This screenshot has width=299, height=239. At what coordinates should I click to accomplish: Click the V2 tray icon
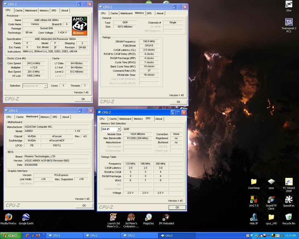click(277, 235)
